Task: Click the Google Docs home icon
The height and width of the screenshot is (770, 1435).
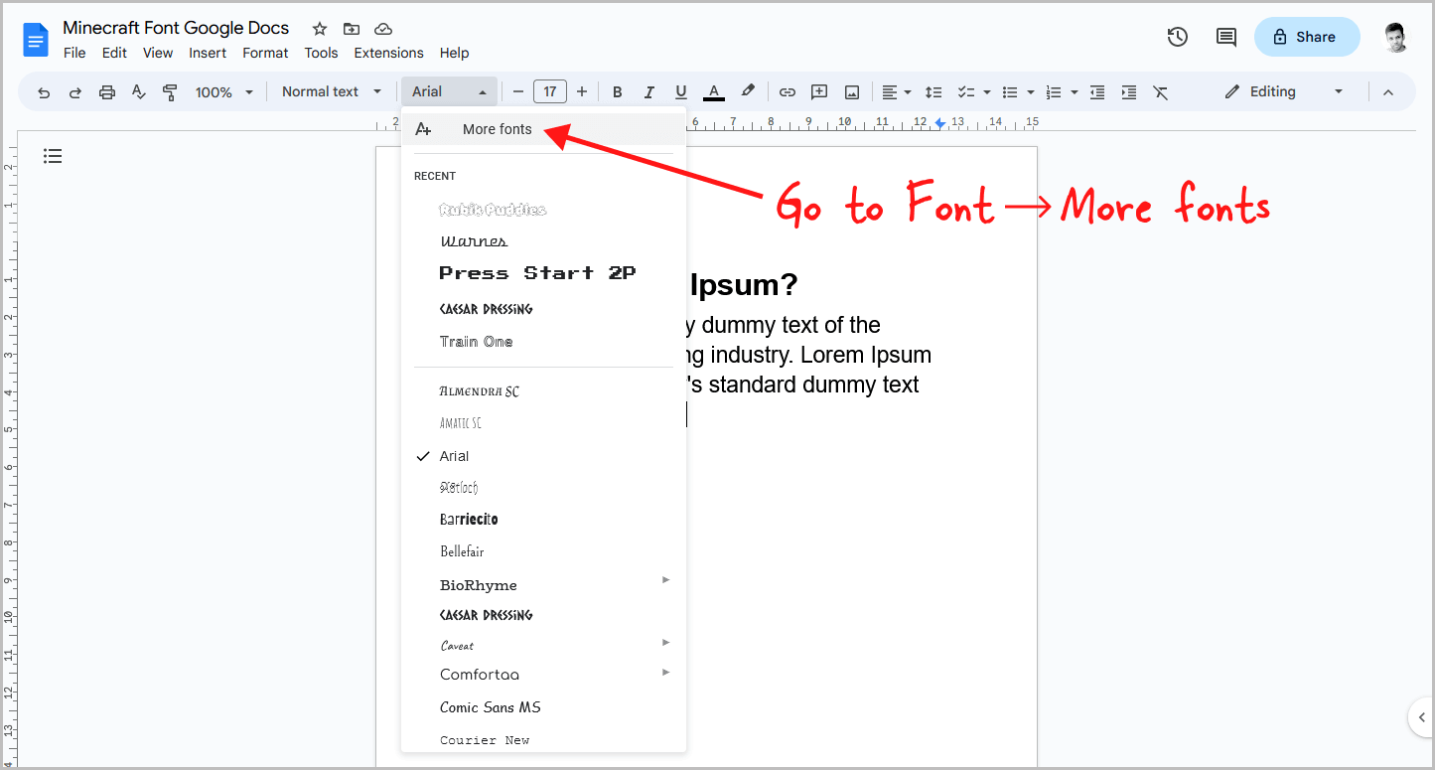Action: click(37, 40)
